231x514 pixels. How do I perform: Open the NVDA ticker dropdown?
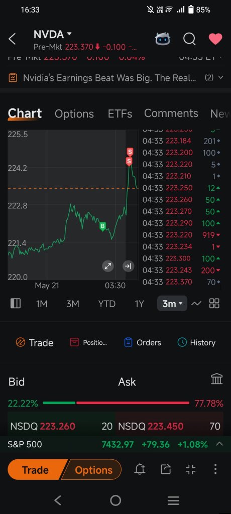[x=53, y=34]
